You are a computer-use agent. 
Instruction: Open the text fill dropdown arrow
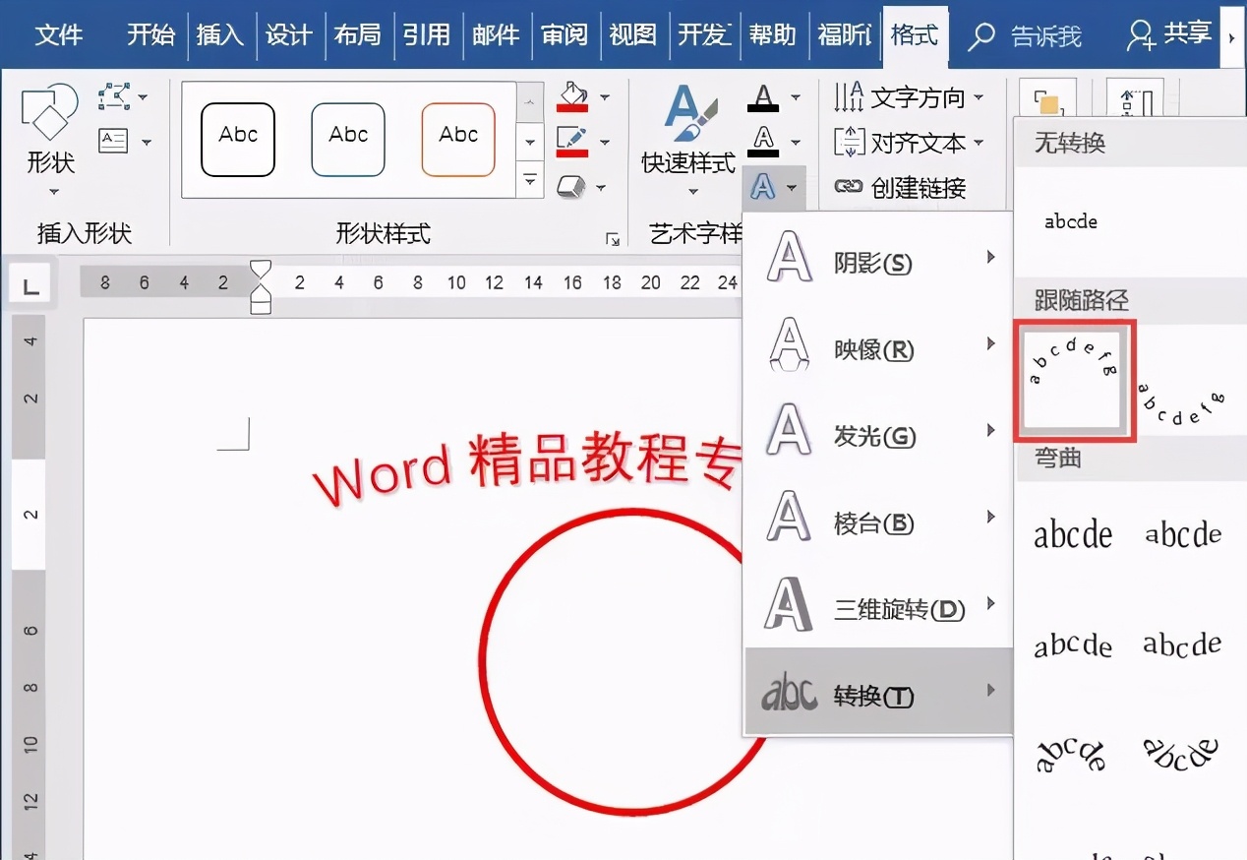[796, 97]
